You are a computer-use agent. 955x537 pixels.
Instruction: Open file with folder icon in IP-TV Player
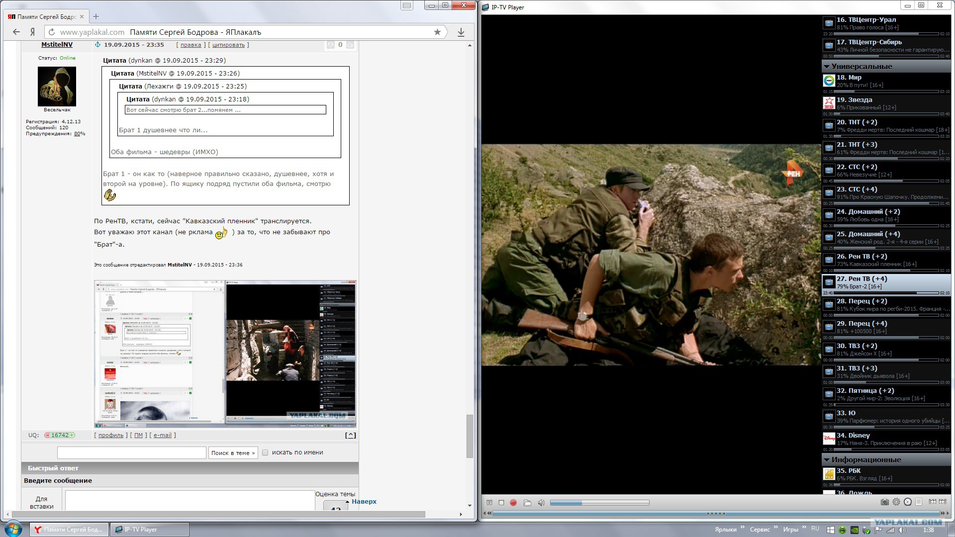pos(527,503)
